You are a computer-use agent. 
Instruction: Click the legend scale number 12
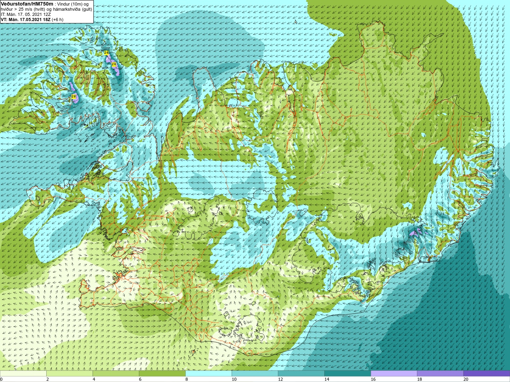(280, 379)
